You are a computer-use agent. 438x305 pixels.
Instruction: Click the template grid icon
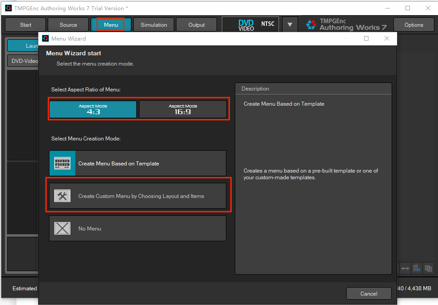62,163
